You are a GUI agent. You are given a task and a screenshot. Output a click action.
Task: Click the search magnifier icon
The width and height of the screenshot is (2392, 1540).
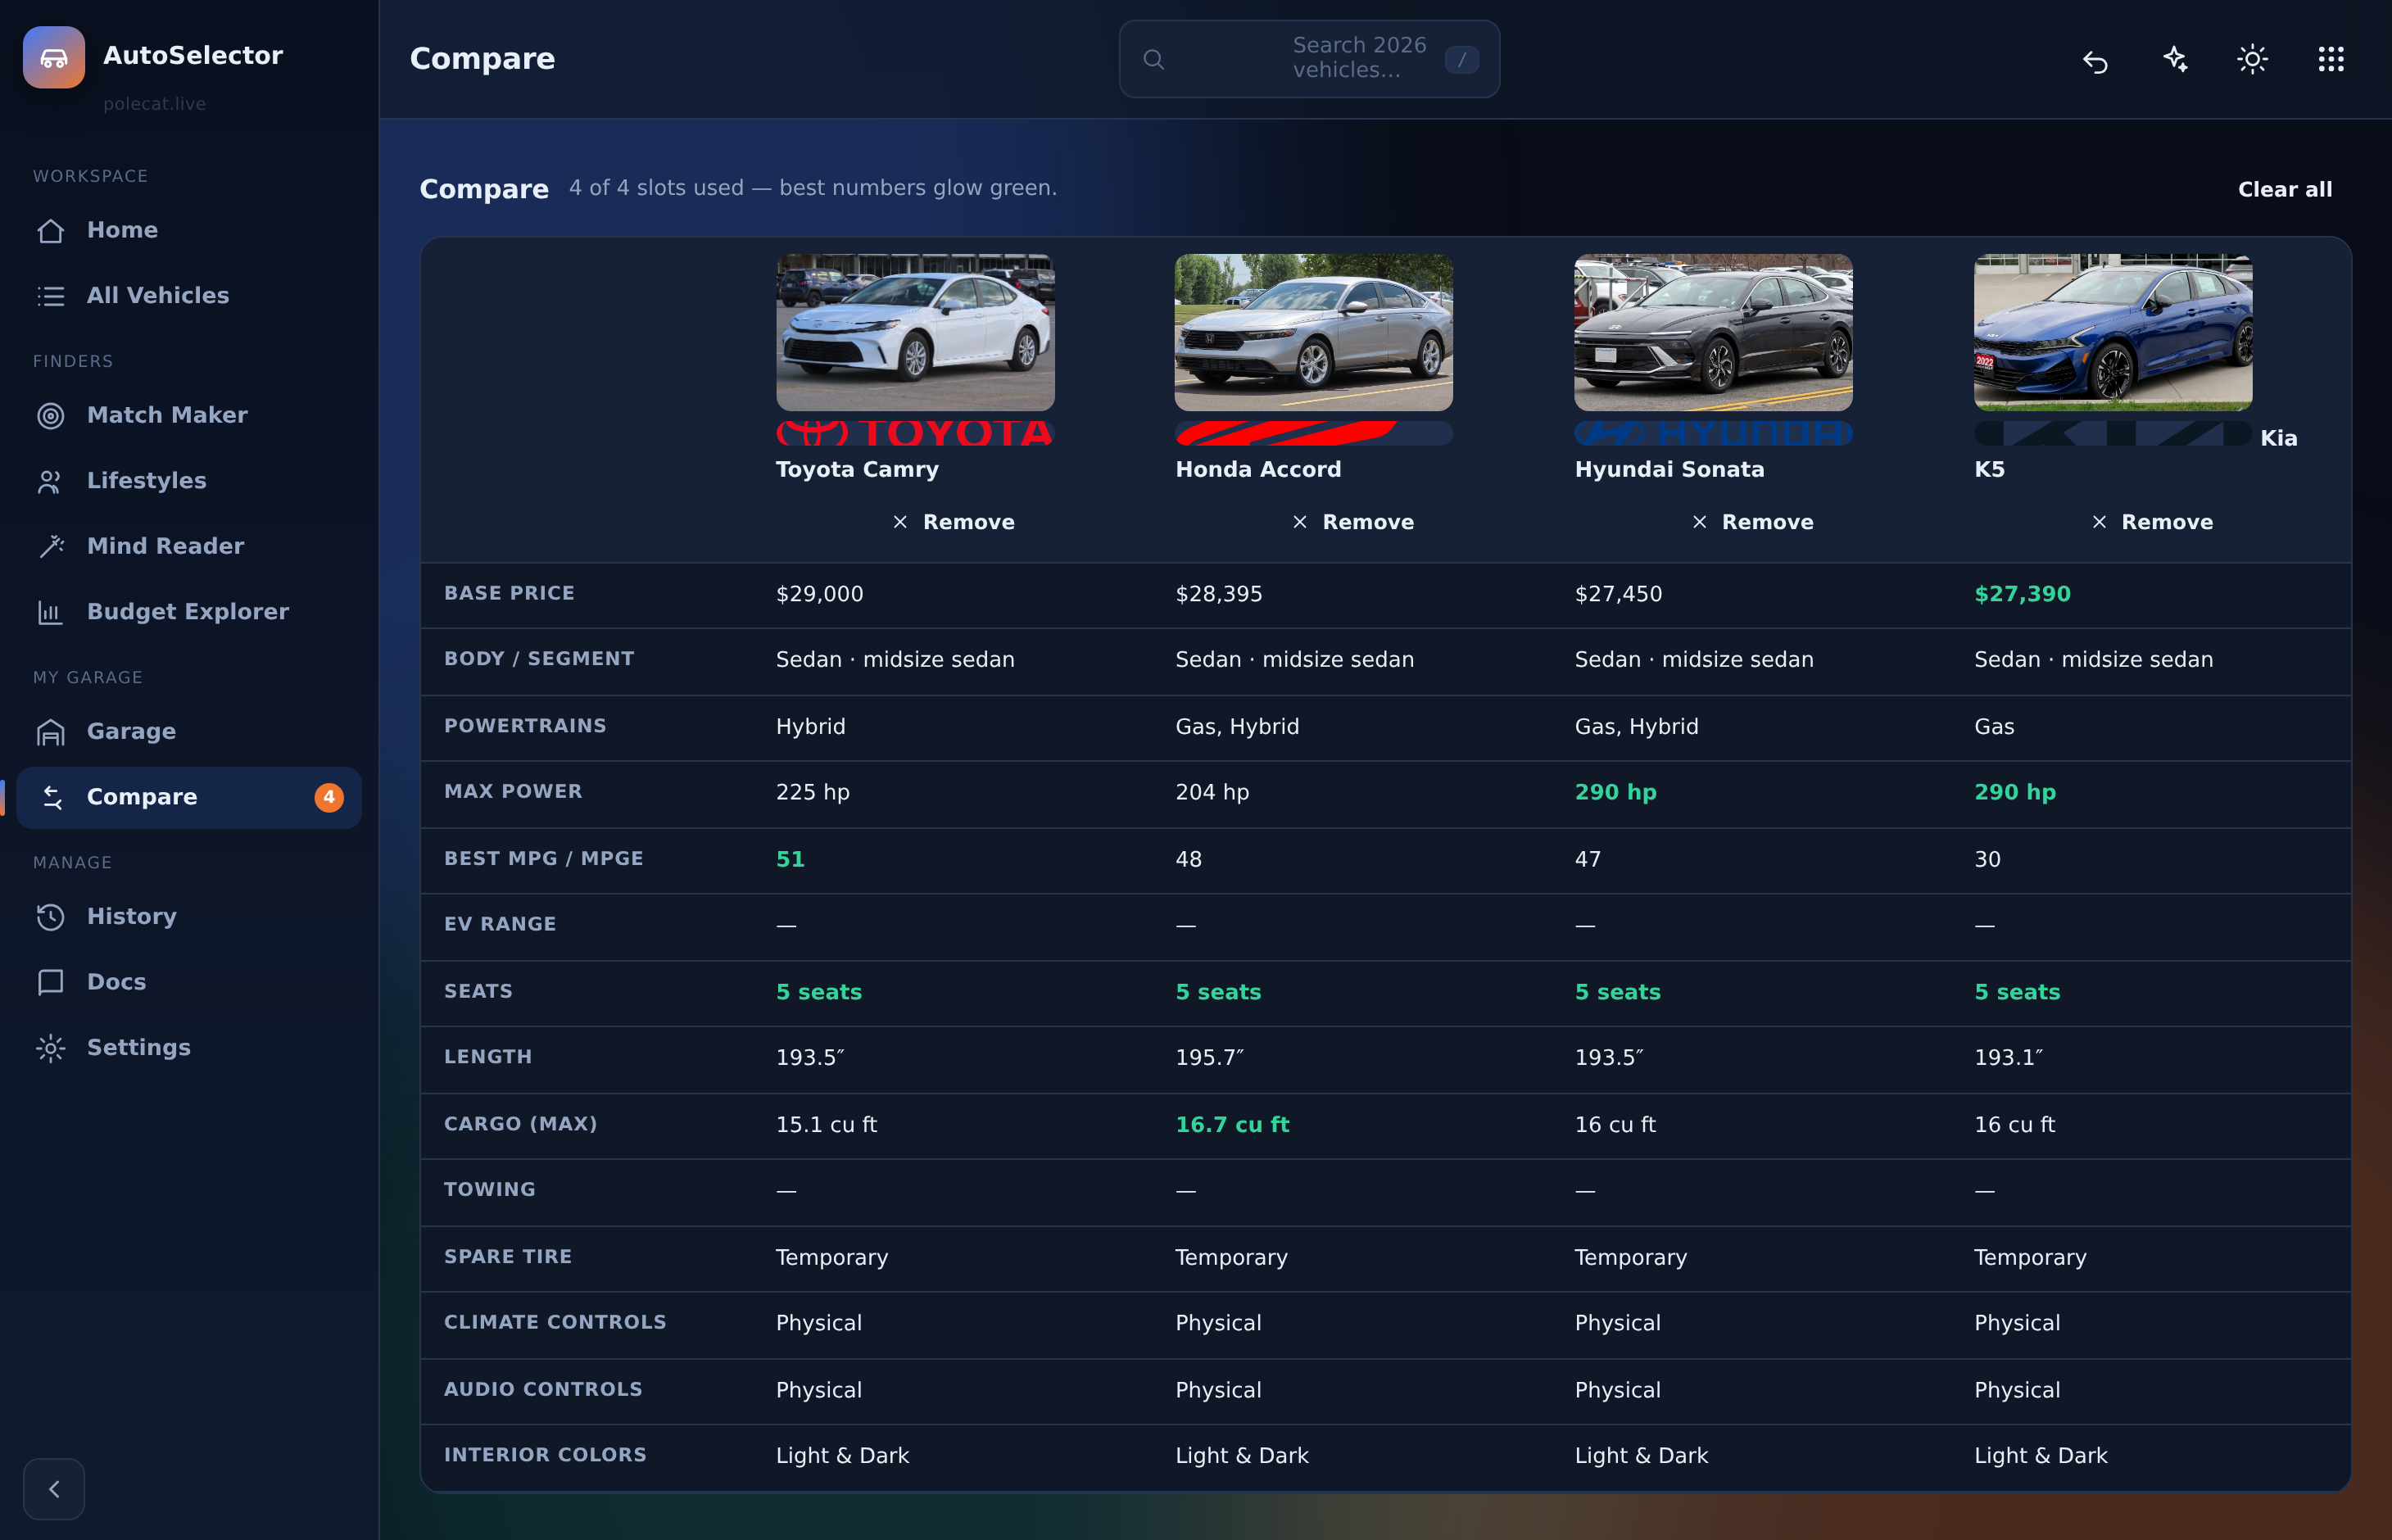click(x=1153, y=59)
